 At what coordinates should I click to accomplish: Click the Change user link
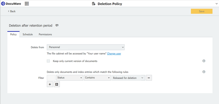click(114, 54)
